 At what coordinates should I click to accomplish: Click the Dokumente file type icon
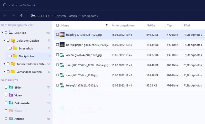click(x=11, y=103)
